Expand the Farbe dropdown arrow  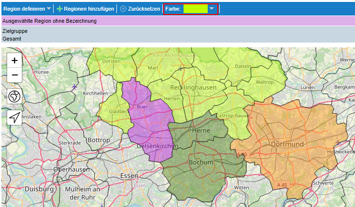(x=212, y=9)
